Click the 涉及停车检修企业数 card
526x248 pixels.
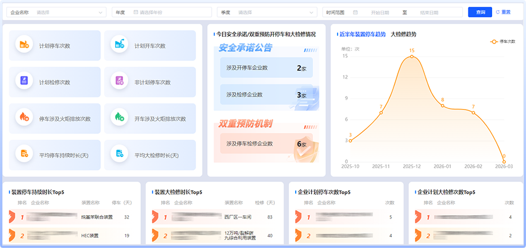tap(266, 143)
